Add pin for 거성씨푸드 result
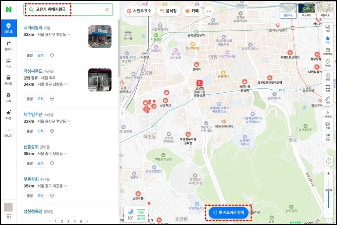Viewport: 337px width, 225px height. [x=52, y=99]
